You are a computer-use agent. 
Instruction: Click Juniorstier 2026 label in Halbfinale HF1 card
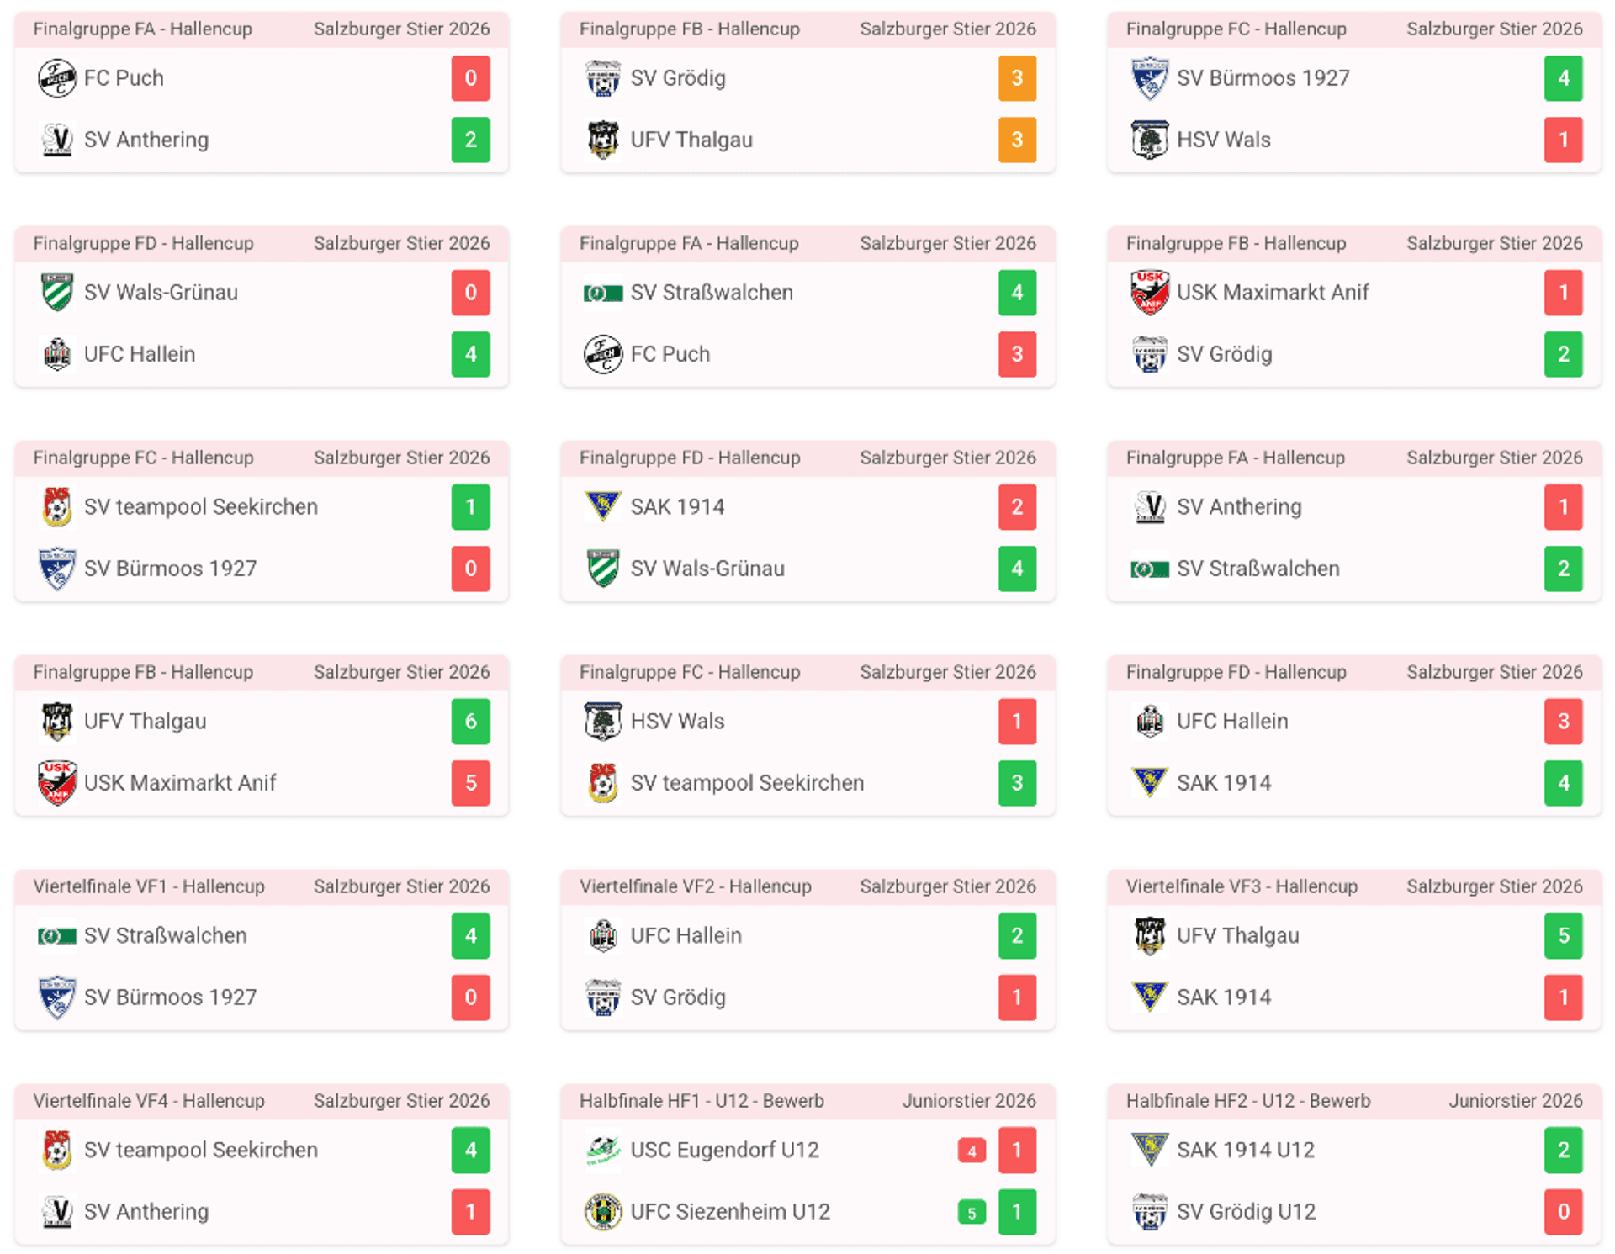(x=968, y=1100)
